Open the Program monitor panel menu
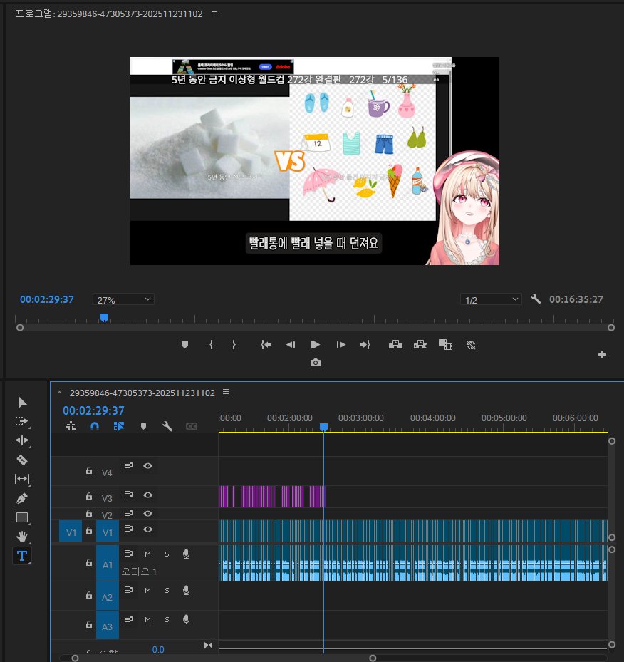Image resolution: width=624 pixels, height=662 pixels. click(214, 14)
